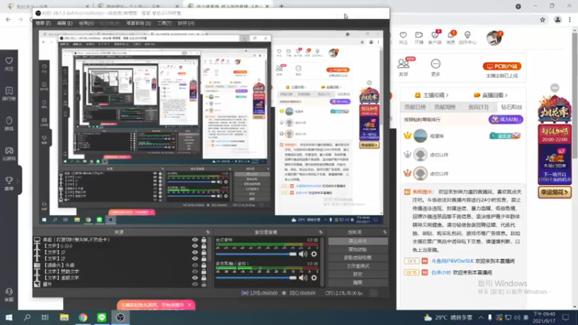Switch to the 贡献周榜 tab
The image size is (578, 325).
[444, 107]
